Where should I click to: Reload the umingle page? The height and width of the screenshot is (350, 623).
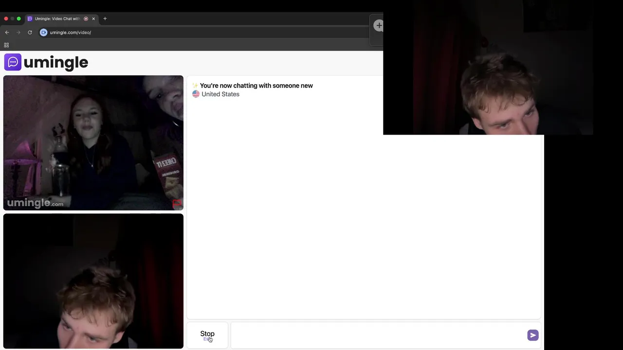pyautogui.click(x=30, y=33)
